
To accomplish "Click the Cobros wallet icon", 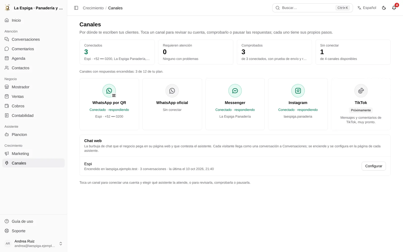I will (x=7, y=106).
